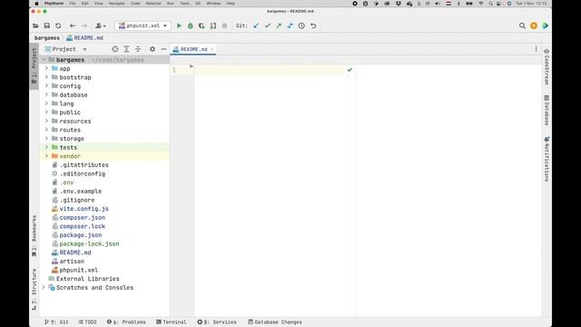Image resolution: width=581 pixels, height=327 pixels.
Task: Click the Reload from disk icon
Action: pos(58,25)
